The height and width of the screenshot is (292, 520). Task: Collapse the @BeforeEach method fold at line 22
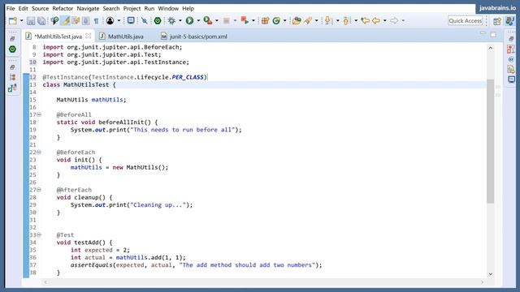click(39, 152)
